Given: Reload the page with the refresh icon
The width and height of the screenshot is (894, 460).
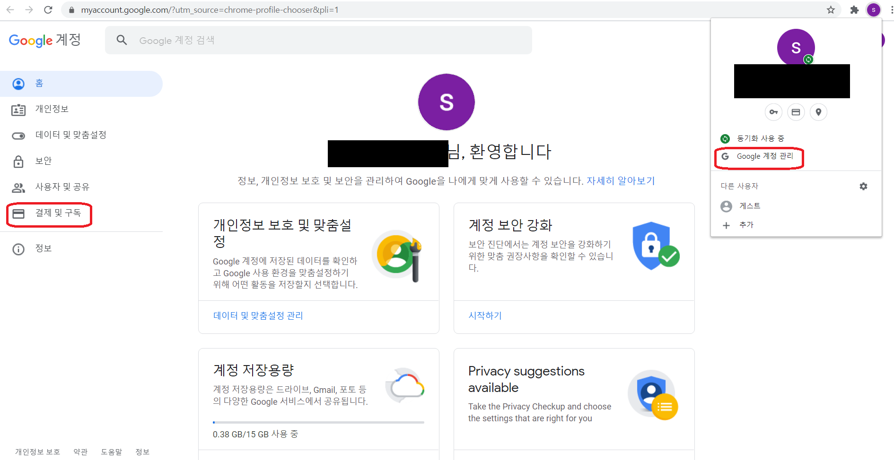Looking at the screenshot, I should [48, 9].
